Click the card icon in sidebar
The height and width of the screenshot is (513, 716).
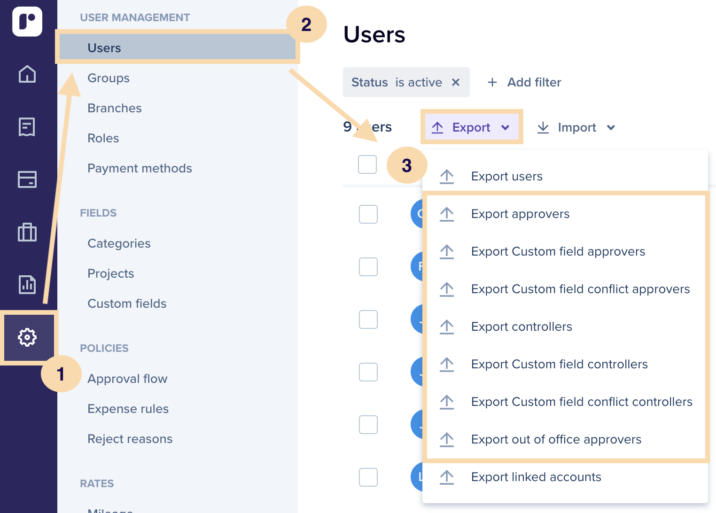point(27,179)
